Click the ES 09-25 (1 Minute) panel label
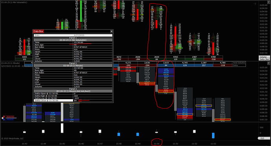 click(10, 63)
